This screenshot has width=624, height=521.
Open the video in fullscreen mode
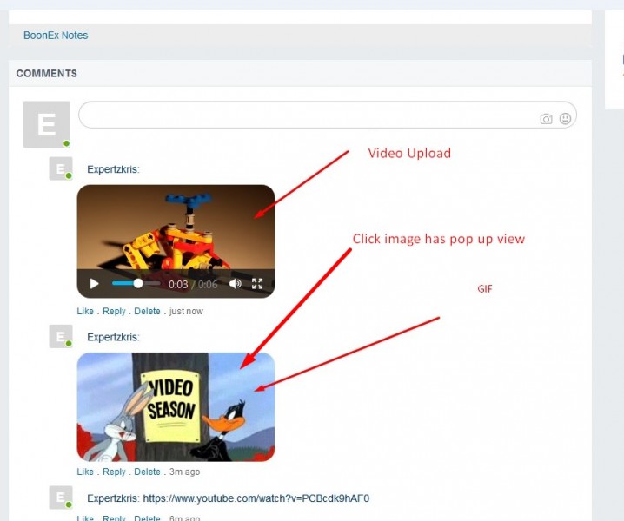tap(257, 284)
